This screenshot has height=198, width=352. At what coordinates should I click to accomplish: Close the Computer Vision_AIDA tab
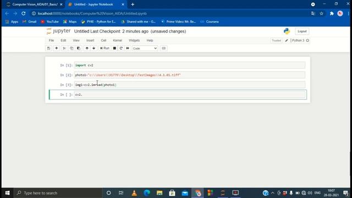(x=61, y=4)
